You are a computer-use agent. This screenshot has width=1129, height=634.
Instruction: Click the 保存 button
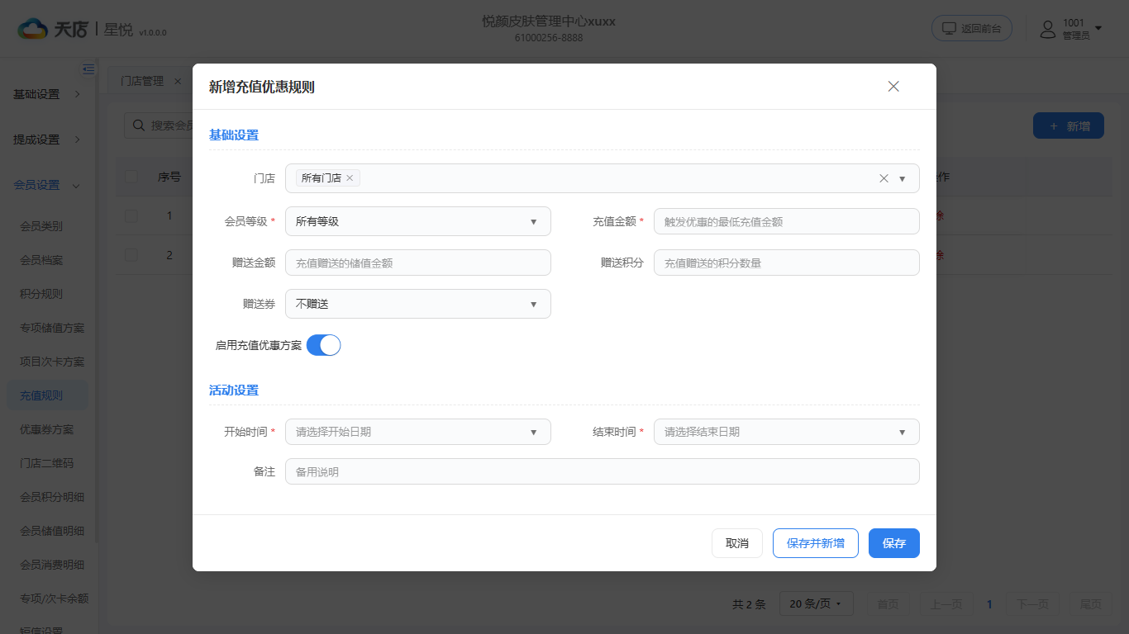[x=894, y=543]
